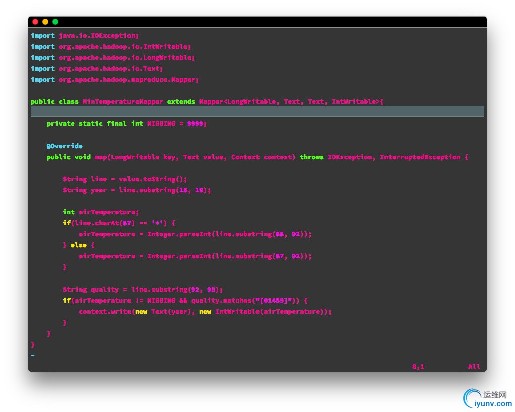The width and height of the screenshot is (515, 412).
Task: Click the final closing brace of class
Action: (x=33, y=345)
